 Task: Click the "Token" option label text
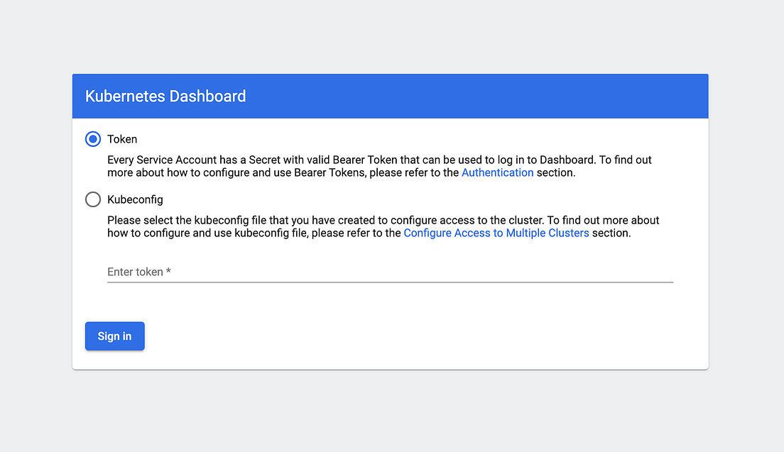122,139
